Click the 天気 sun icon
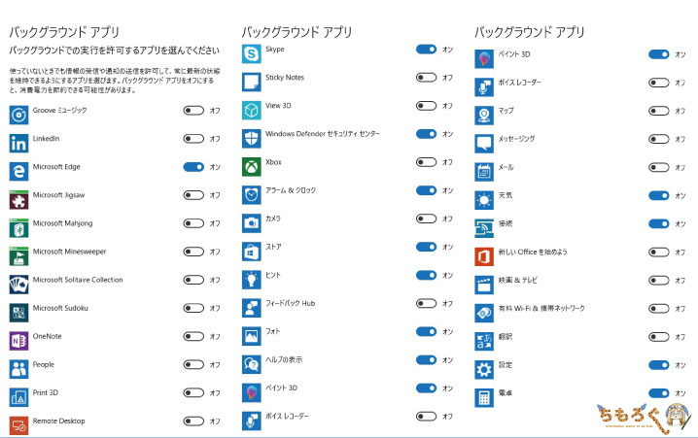698x438 pixels. coord(484,200)
